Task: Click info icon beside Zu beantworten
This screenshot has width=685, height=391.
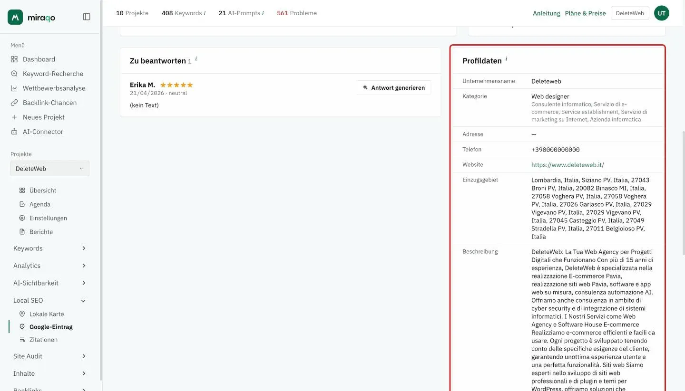Action: 196,59
